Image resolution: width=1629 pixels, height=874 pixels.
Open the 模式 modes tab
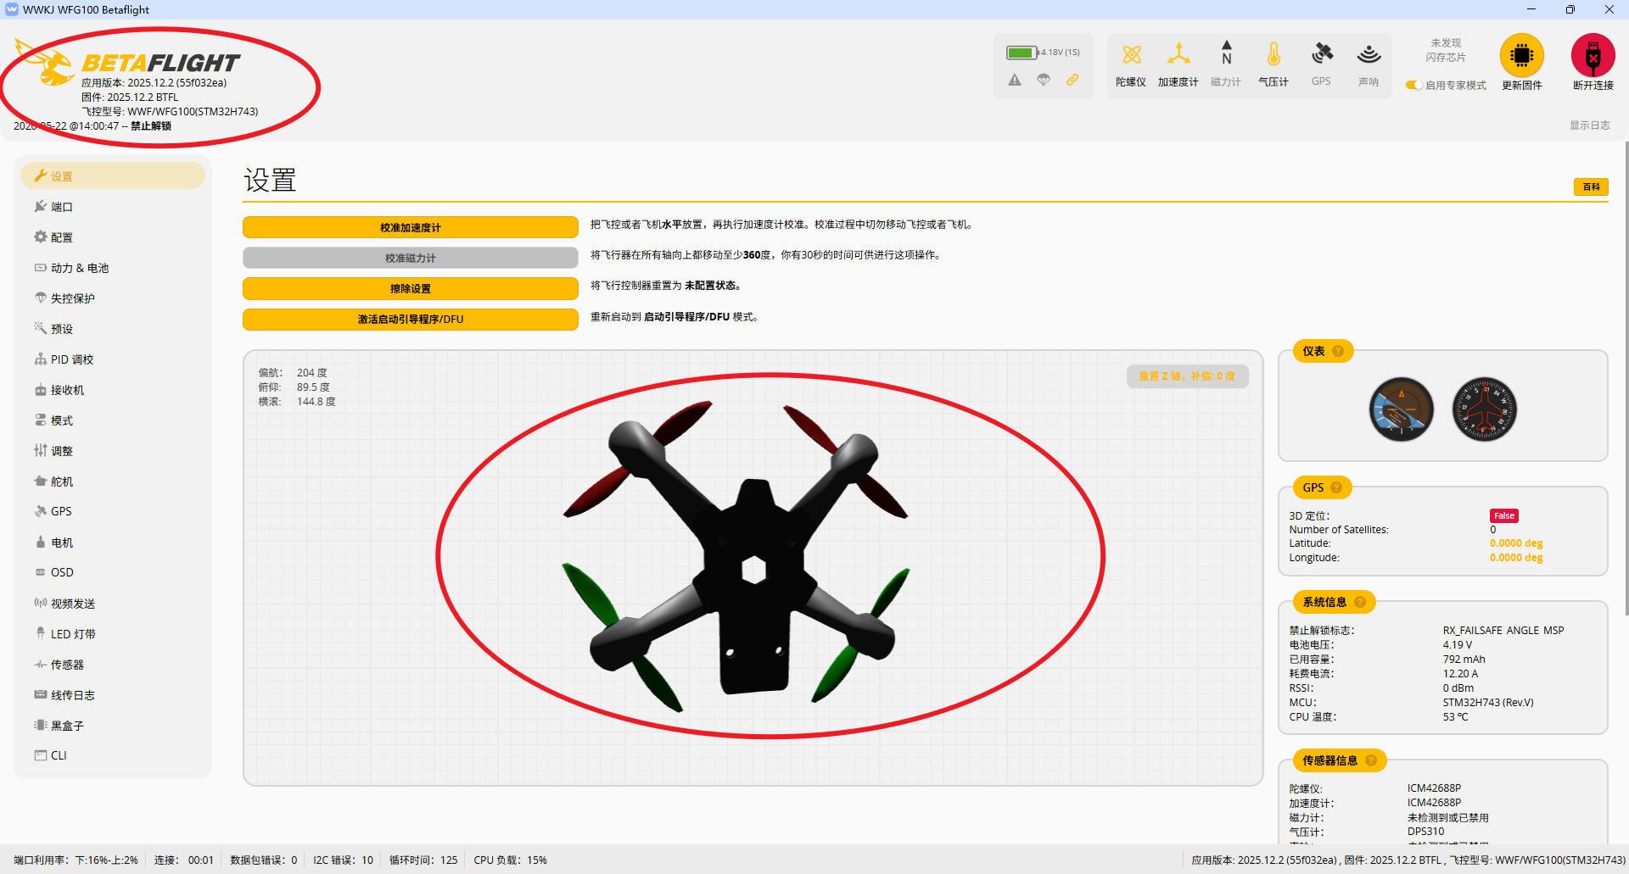click(113, 420)
